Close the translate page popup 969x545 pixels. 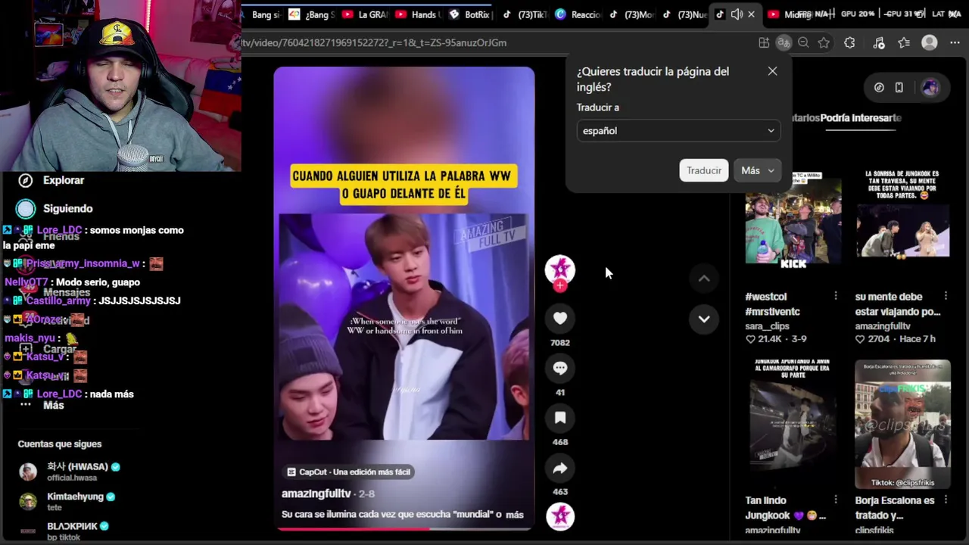[772, 71]
